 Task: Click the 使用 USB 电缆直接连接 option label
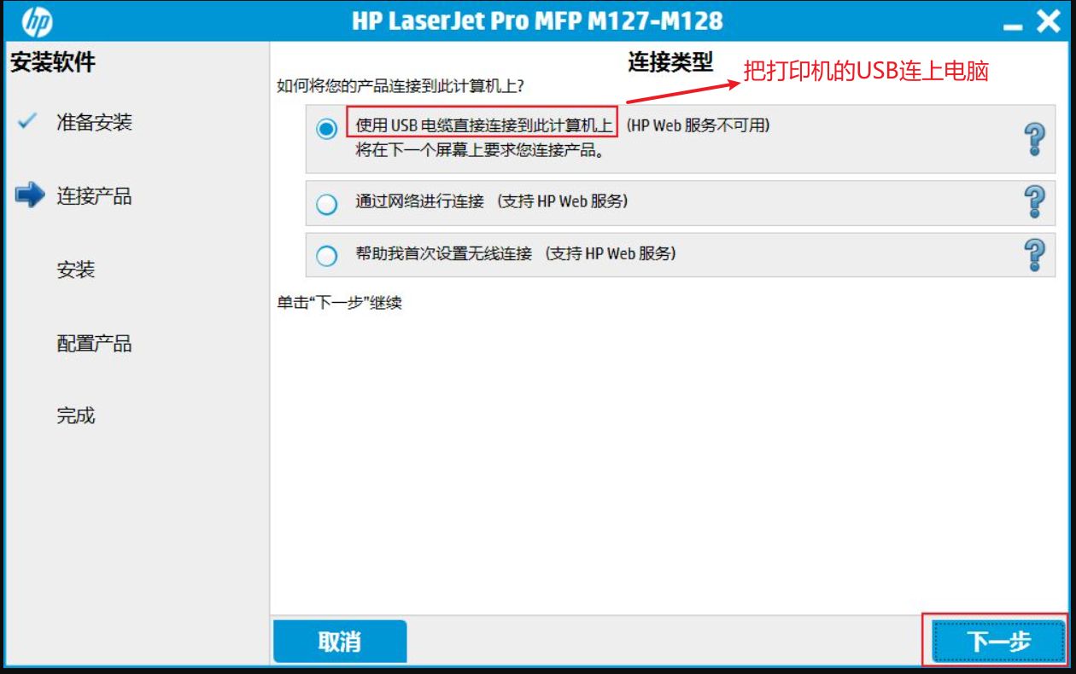(x=482, y=125)
